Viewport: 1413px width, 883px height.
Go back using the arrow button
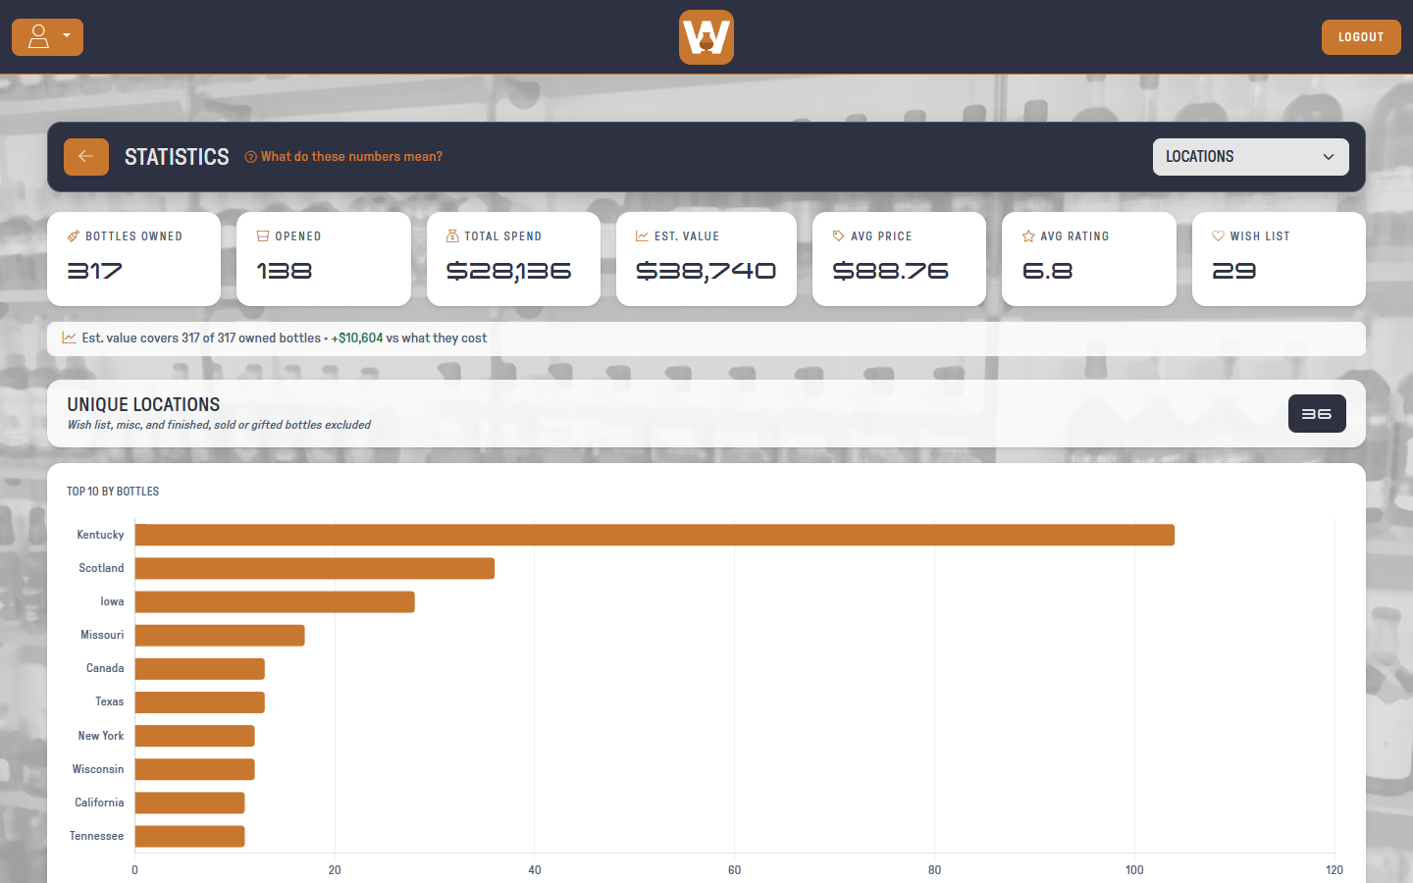pos(86,157)
